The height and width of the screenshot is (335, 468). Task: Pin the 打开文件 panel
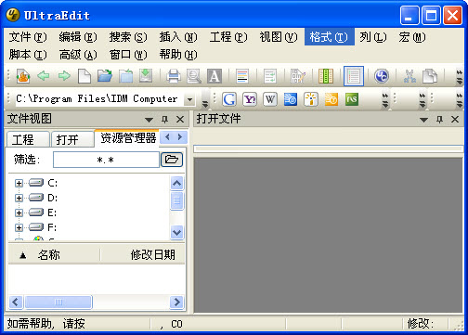point(439,119)
